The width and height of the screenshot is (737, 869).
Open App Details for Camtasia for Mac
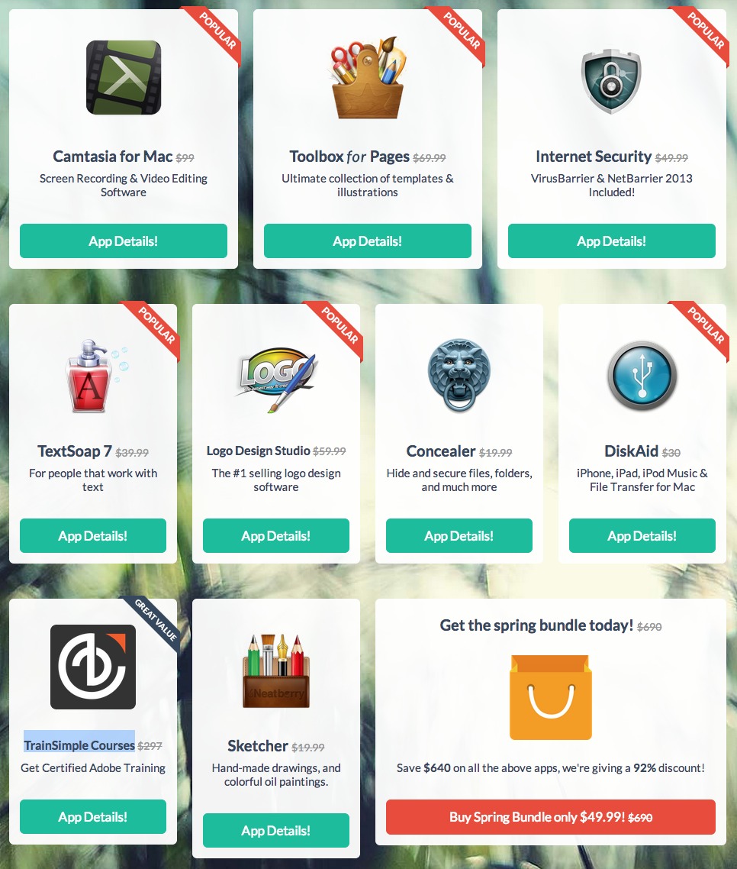pyautogui.click(x=124, y=241)
